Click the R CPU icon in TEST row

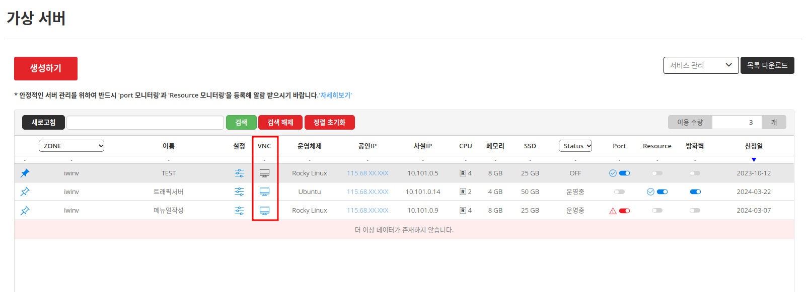pos(463,173)
